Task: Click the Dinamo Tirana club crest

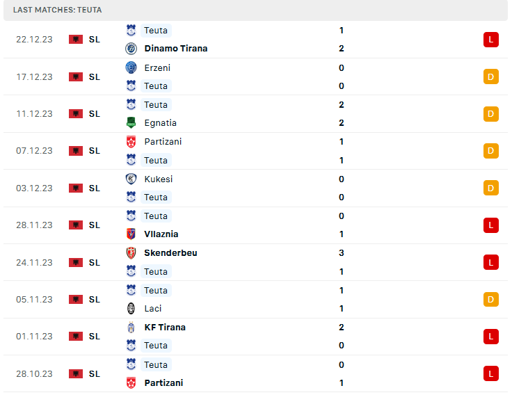Action: [131, 49]
